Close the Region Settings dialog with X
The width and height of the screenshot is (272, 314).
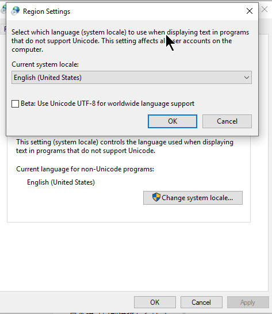click(x=250, y=11)
